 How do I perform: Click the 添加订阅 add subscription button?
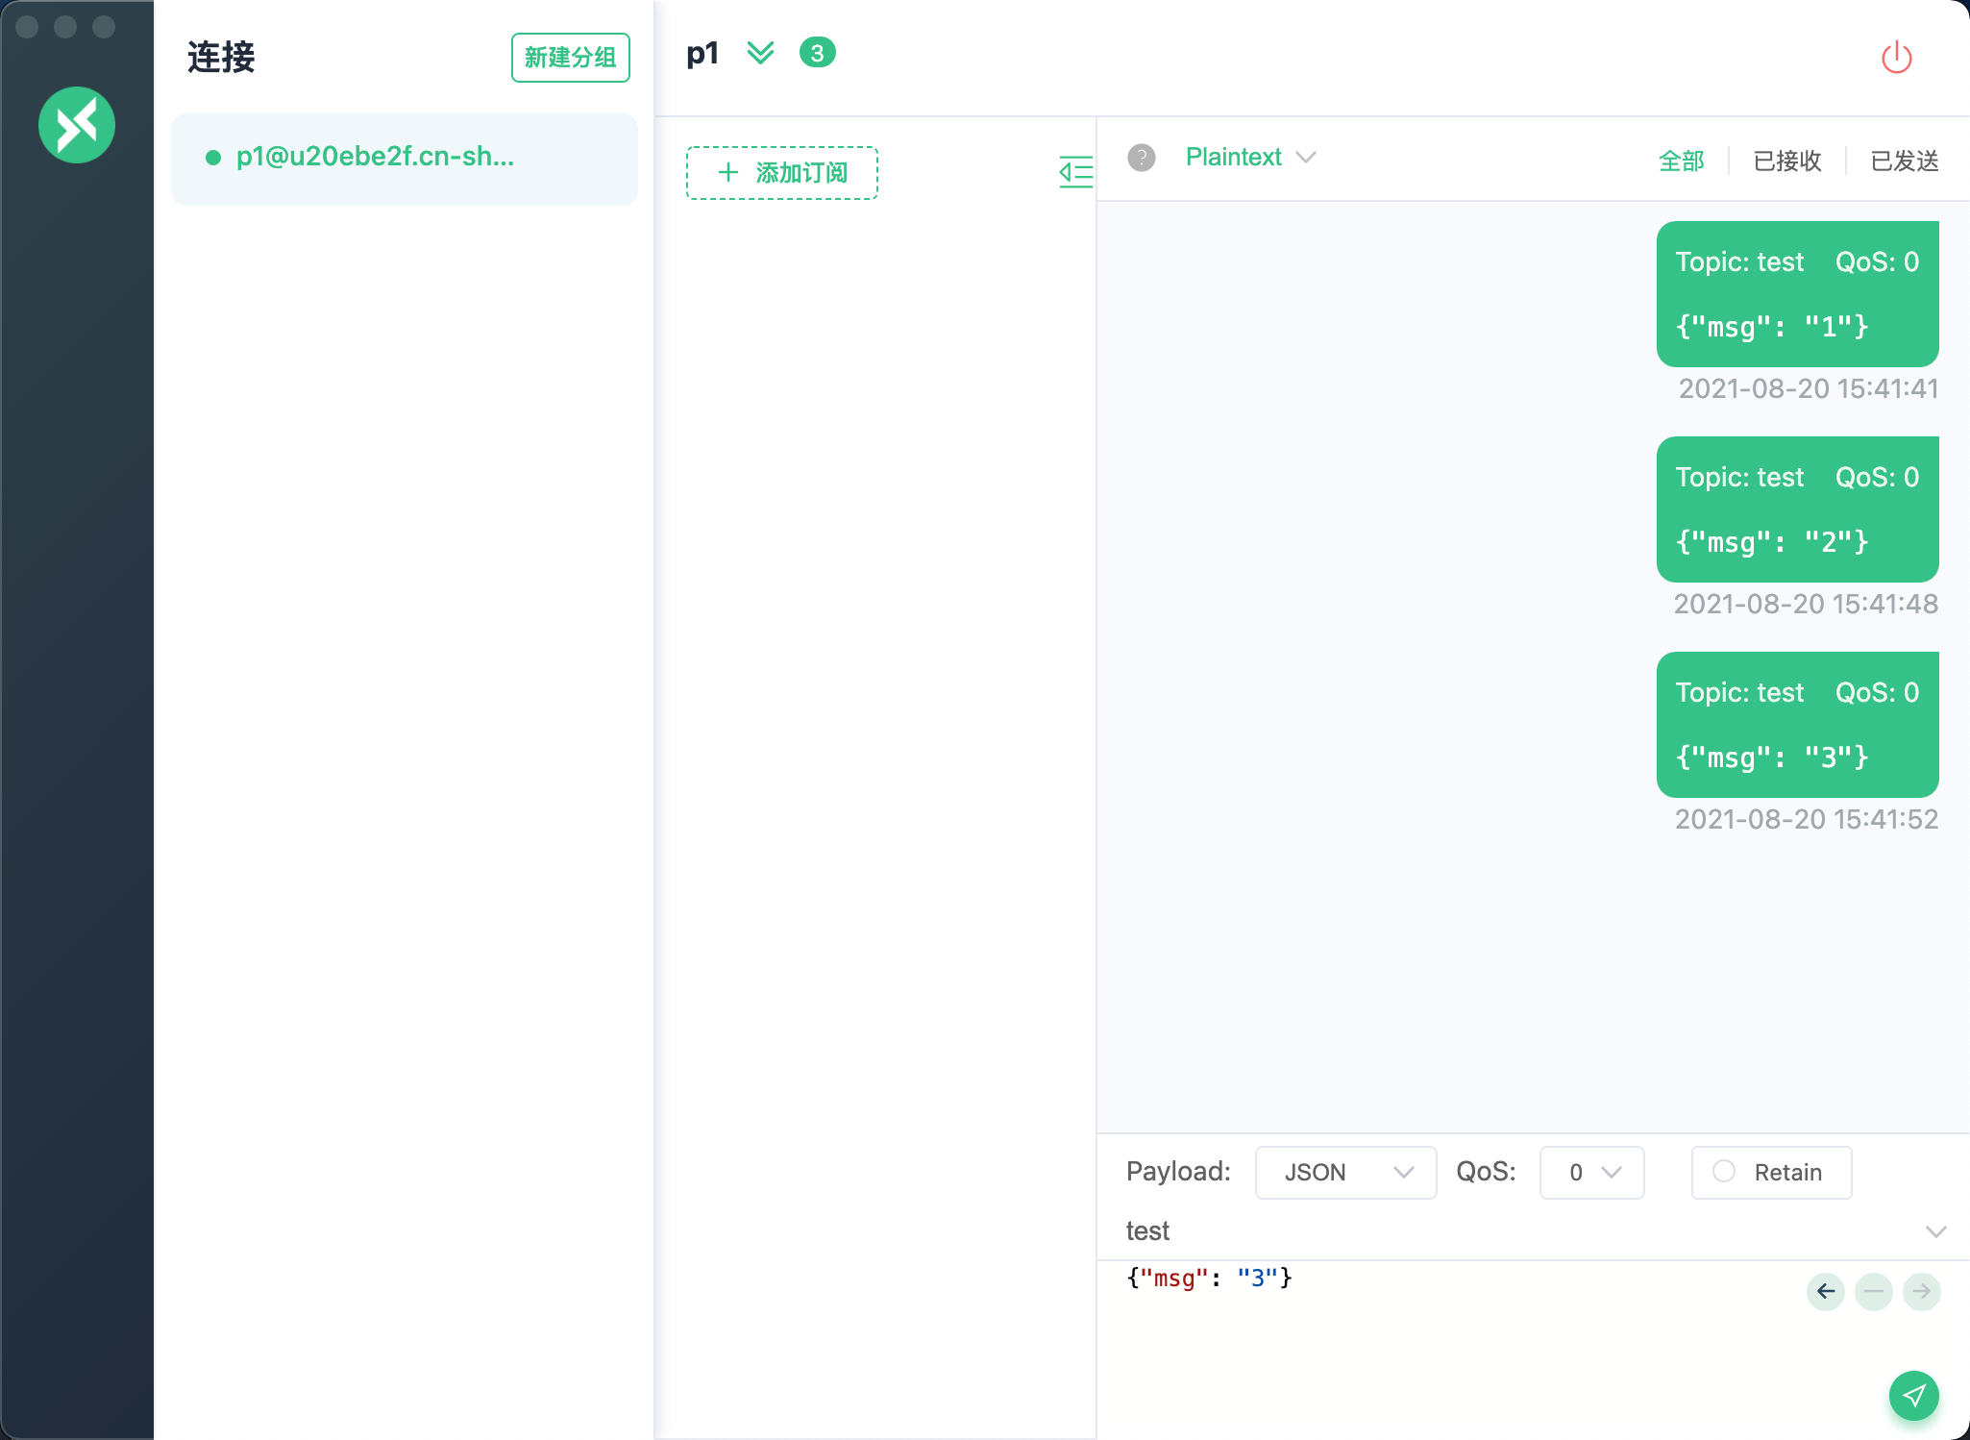coord(782,173)
